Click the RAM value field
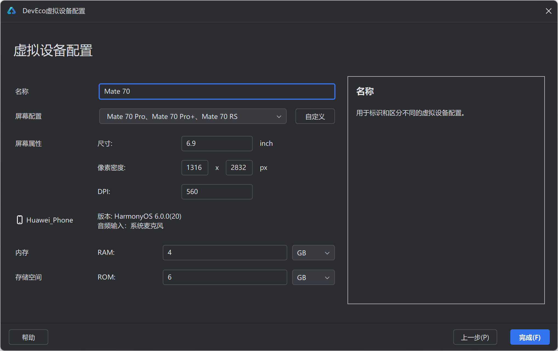Viewport: 558px width, 351px height. tap(225, 253)
